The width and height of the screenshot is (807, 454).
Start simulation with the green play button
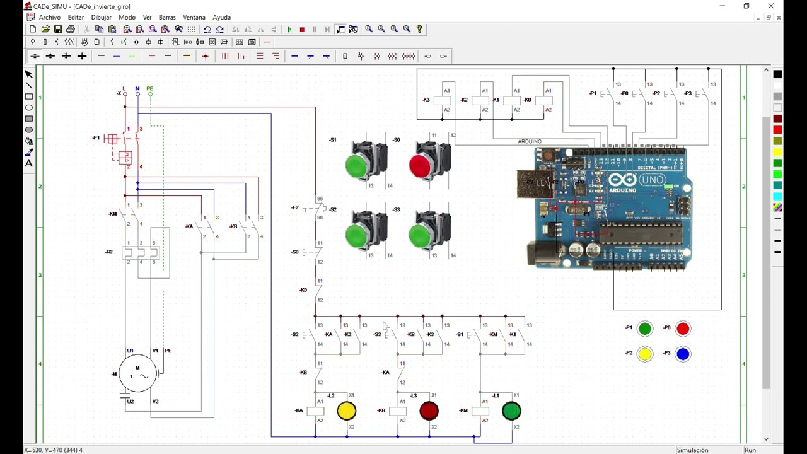tap(289, 29)
